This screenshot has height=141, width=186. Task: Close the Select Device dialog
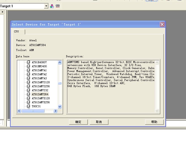[162, 24]
